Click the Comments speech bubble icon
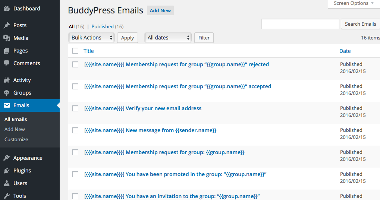 coord(7,63)
